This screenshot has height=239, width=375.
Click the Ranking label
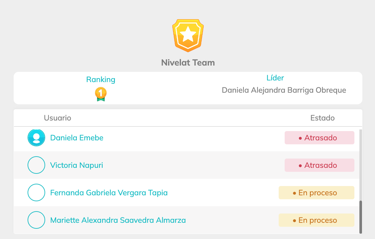(x=101, y=79)
